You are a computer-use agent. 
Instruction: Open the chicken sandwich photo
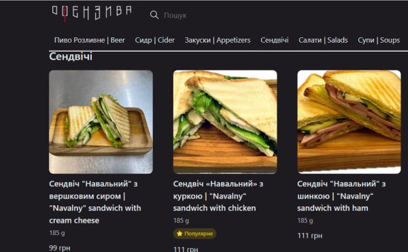[x=225, y=122]
